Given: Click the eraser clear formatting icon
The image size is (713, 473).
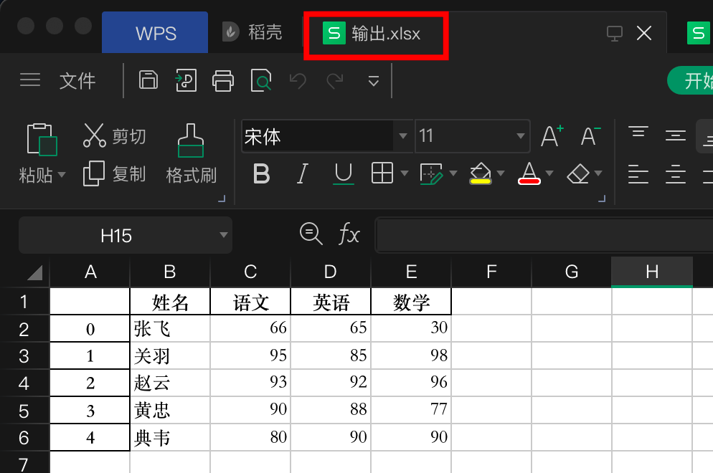Looking at the screenshot, I should click(578, 173).
